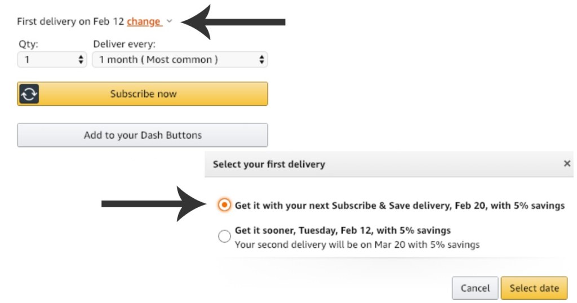Viewport: 577px width, 303px height.
Task: Select the Feb 20 Subscribe & Save radio
Action: (224, 206)
